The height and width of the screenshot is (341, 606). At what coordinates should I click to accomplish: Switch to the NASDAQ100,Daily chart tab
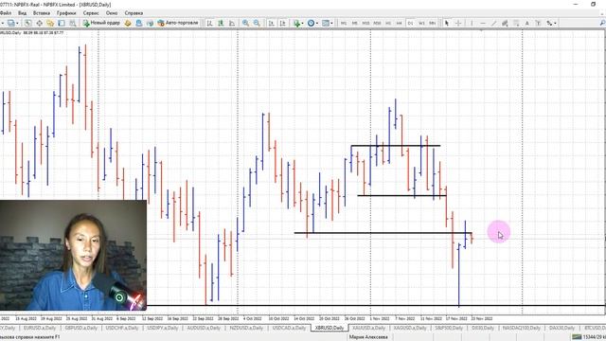(521, 328)
